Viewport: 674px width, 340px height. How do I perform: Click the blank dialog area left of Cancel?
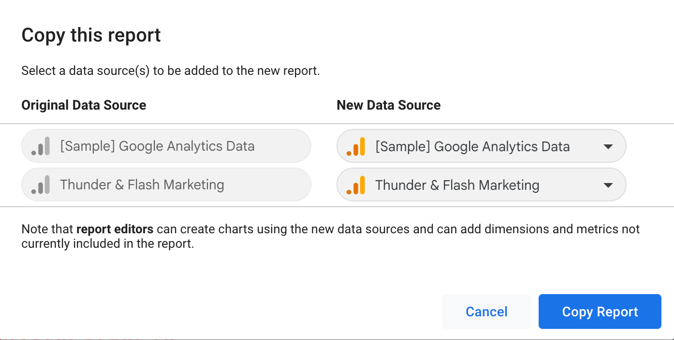point(227,312)
